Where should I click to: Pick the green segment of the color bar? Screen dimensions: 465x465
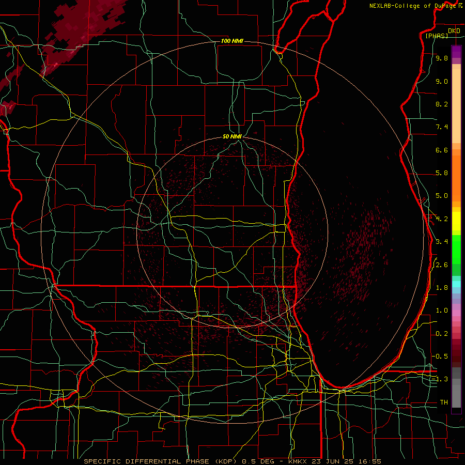[x=456, y=251]
